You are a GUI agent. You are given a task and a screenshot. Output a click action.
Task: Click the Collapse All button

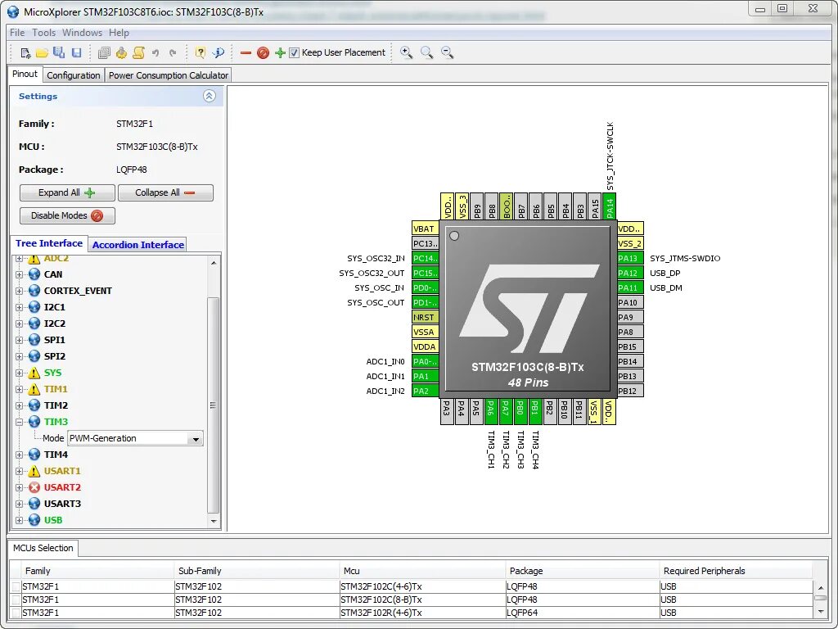[x=165, y=192]
